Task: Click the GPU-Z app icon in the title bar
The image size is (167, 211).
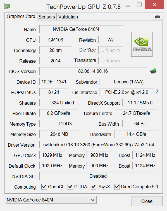Action: pyautogui.click(x=7, y=6)
